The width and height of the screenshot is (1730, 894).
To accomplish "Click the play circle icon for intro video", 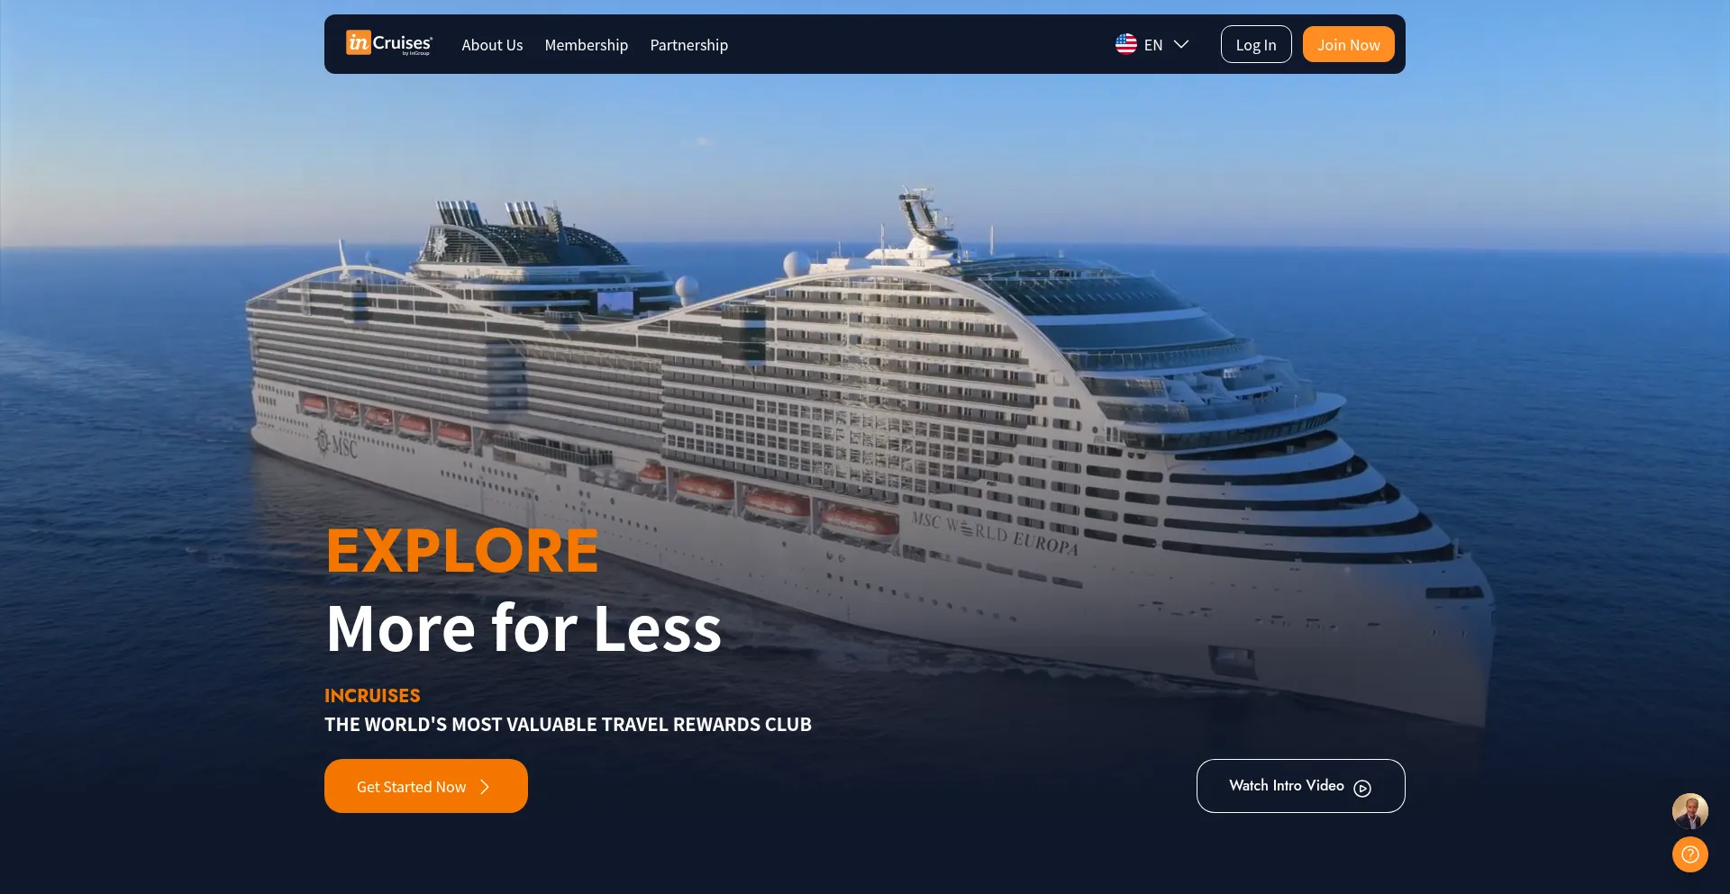I will (1362, 788).
